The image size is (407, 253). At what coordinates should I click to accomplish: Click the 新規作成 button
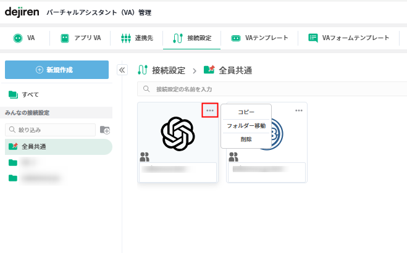tap(57, 70)
